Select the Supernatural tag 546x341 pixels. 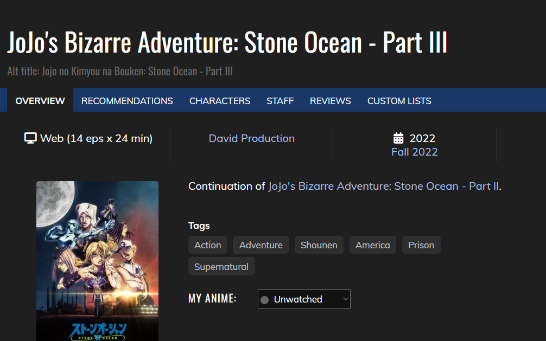221,267
